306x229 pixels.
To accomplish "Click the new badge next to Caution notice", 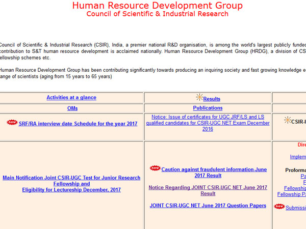I will 155,168.
